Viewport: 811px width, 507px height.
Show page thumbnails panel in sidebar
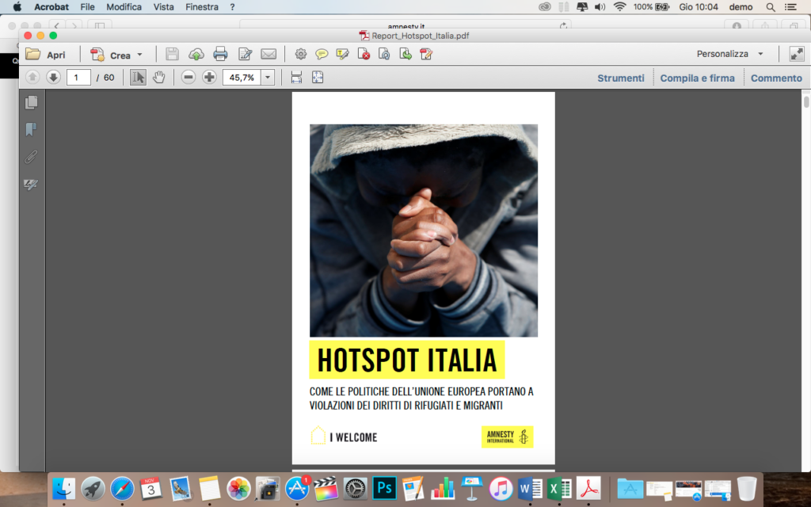31,102
